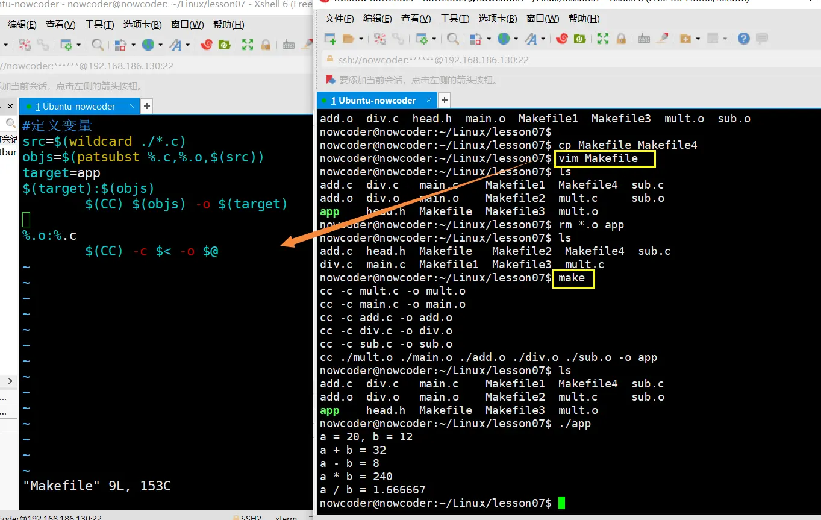
Task: Click Highlight pen icon in right Xshell toolbar
Action: (x=662, y=39)
